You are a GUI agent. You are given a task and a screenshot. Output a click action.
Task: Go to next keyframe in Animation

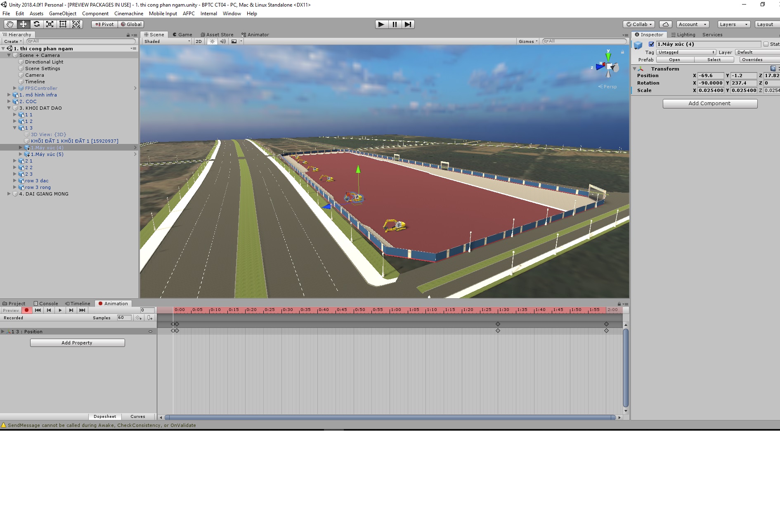coord(71,310)
